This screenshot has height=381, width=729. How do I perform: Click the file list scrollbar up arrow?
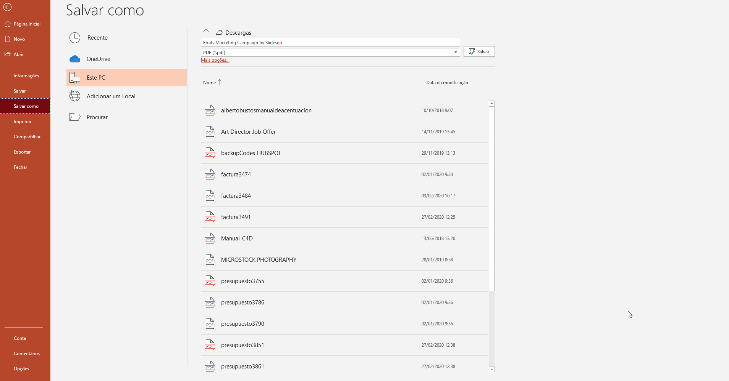point(491,104)
